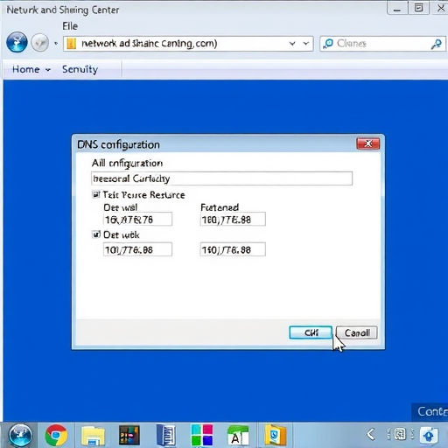Click the folder icon in address bar
448x448 pixels.
click(x=71, y=44)
